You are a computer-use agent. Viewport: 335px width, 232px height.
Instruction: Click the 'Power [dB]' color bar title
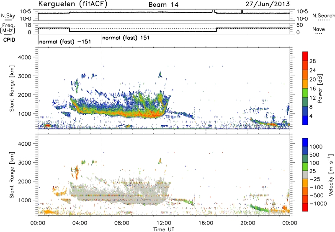[x=320, y=88]
